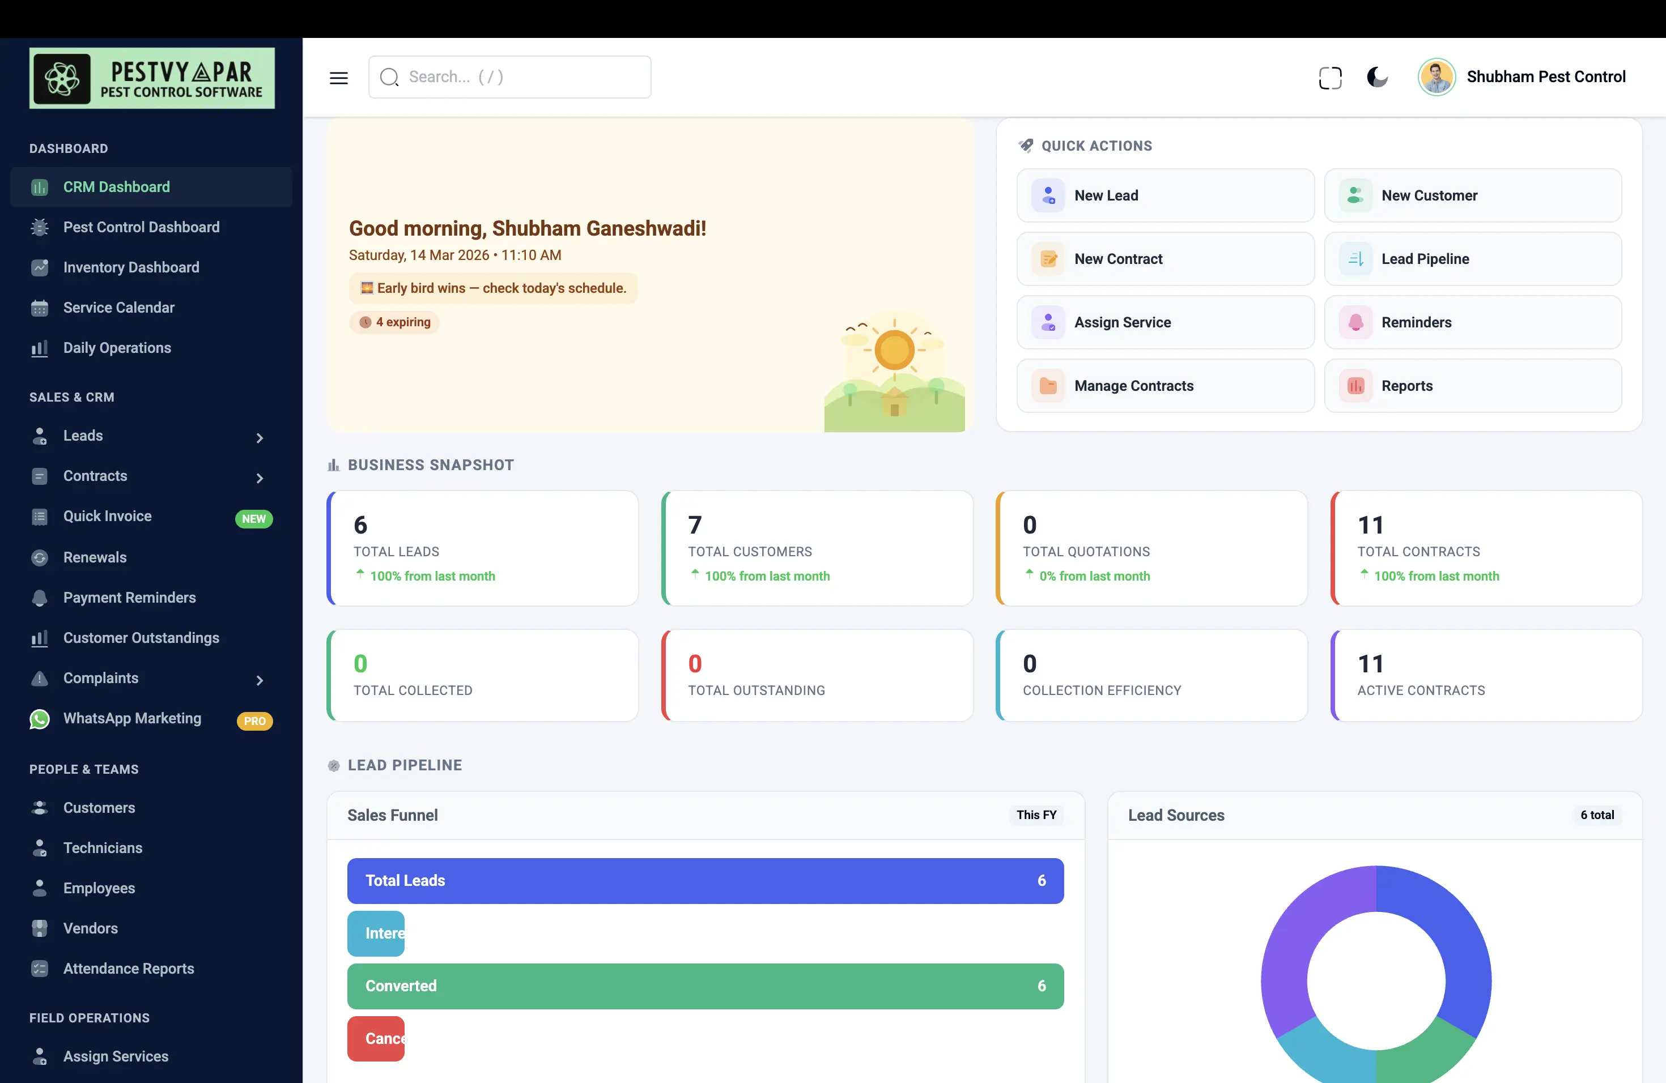Click the Reminders bell icon
The image size is (1666, 1083).
pyautogui.click(x=1355, y=322)
